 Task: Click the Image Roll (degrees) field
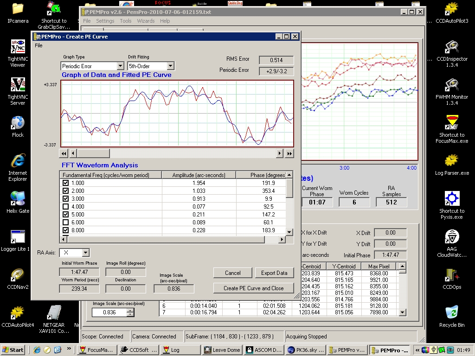point(125,272)
